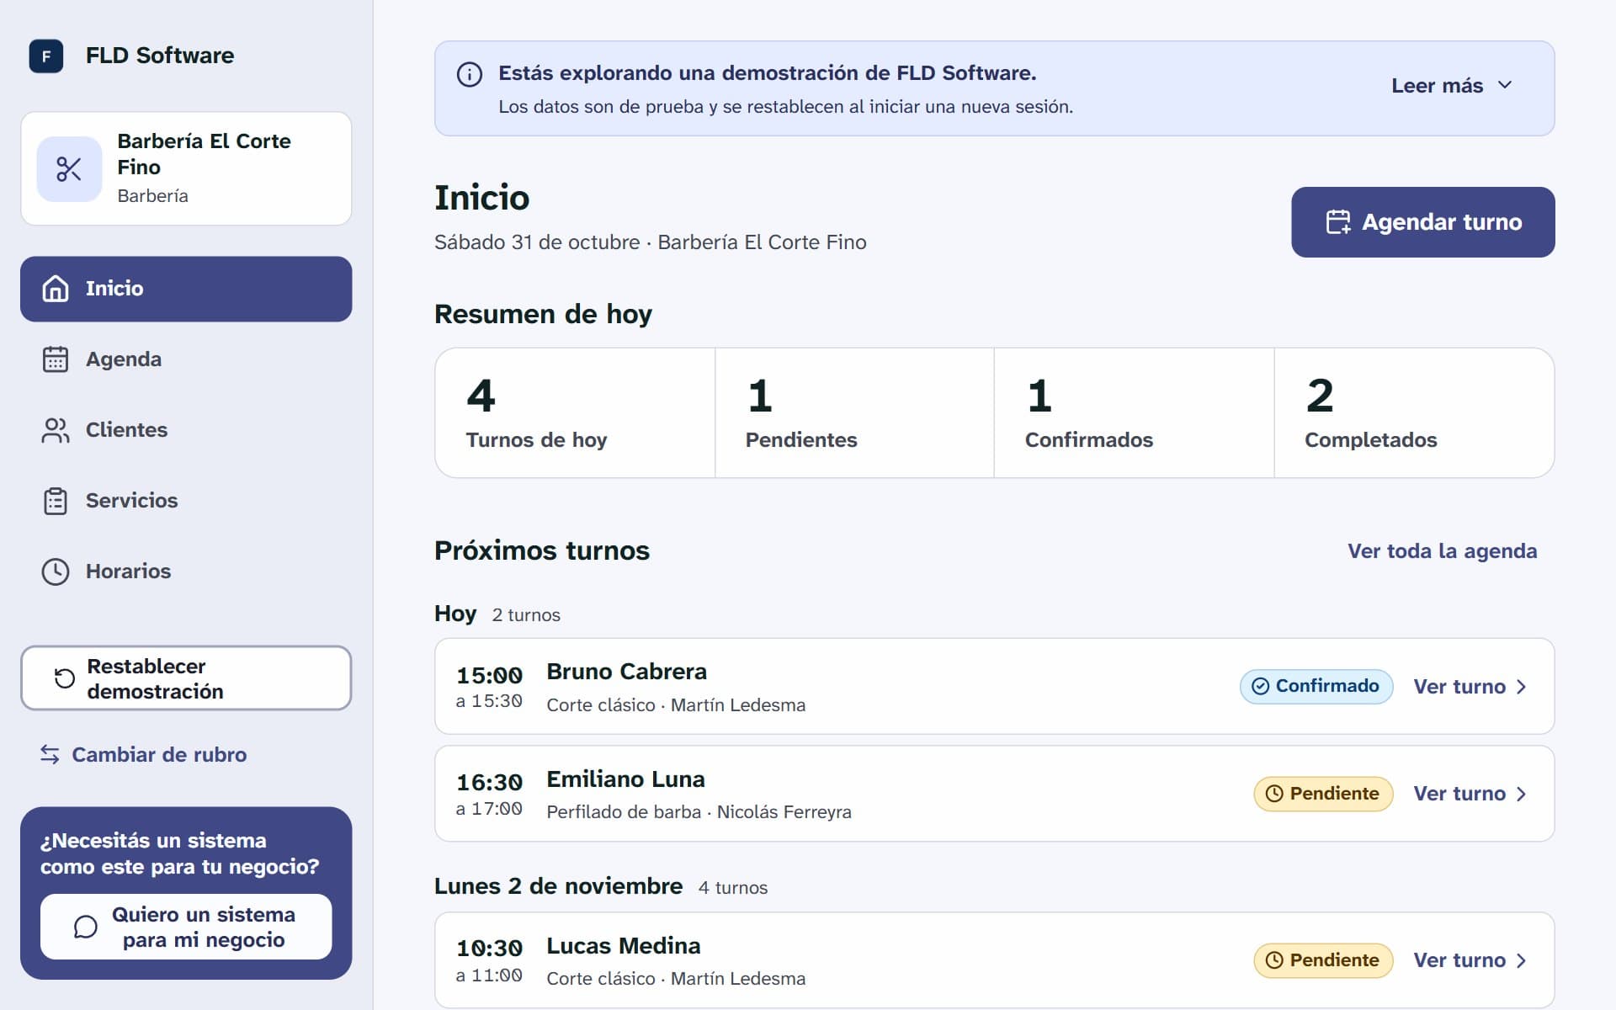Go to Clientes in the sidebar
The width and height of the screenshot is (1616, 1010).
pos(186,430)
